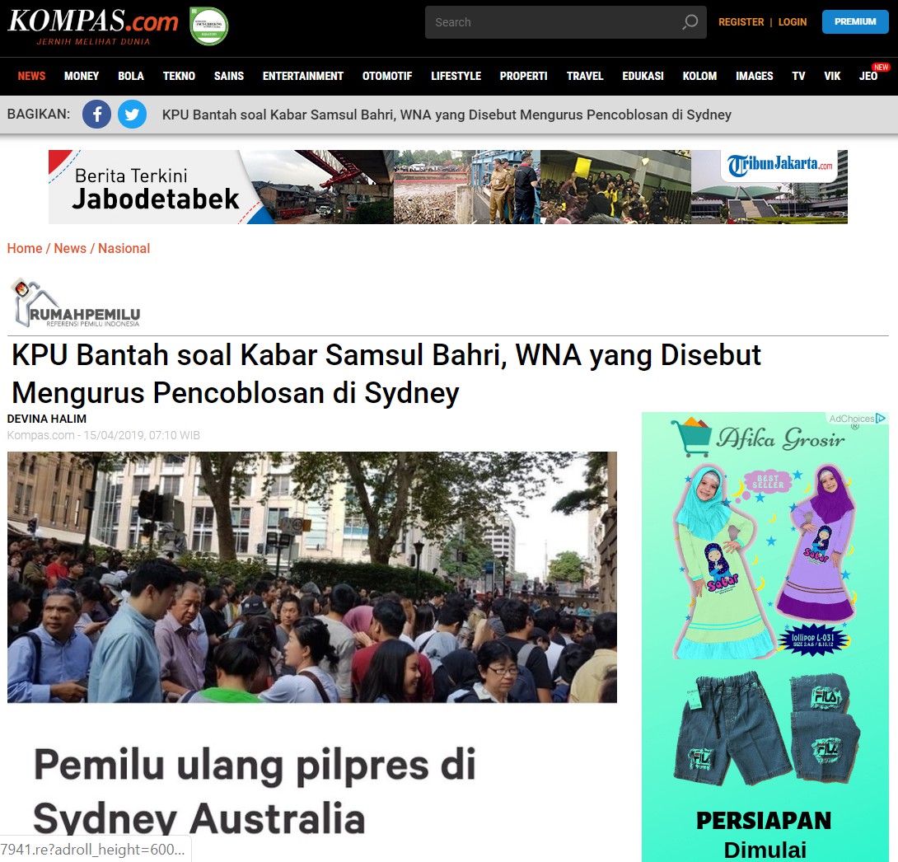898x862 pixels.
Task: Click the Nasional breadcrumb link
Action: pyautogui.click(x=124, y=248)
